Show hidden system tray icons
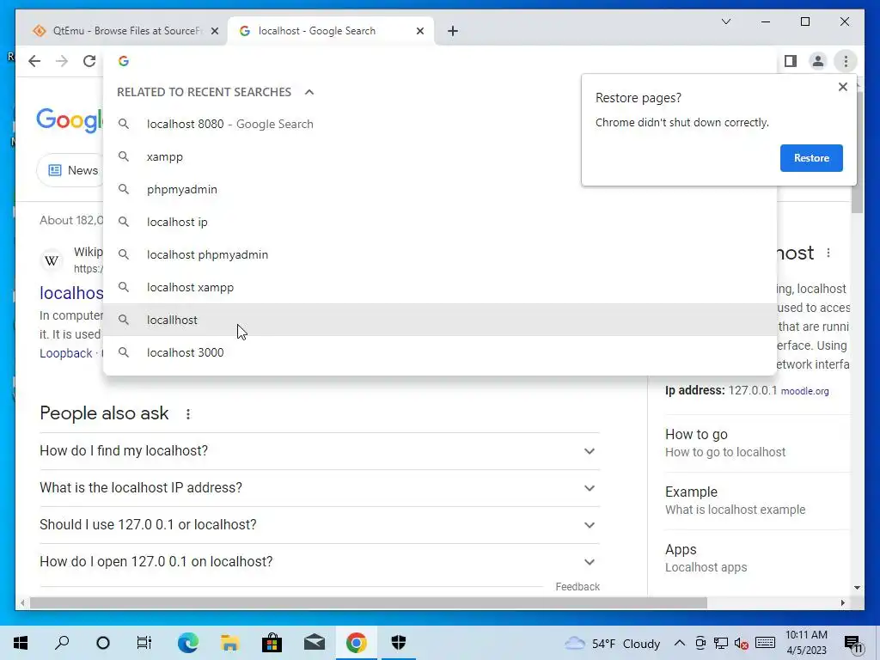This screenshot has width=880, height=660. click(679, 643)
